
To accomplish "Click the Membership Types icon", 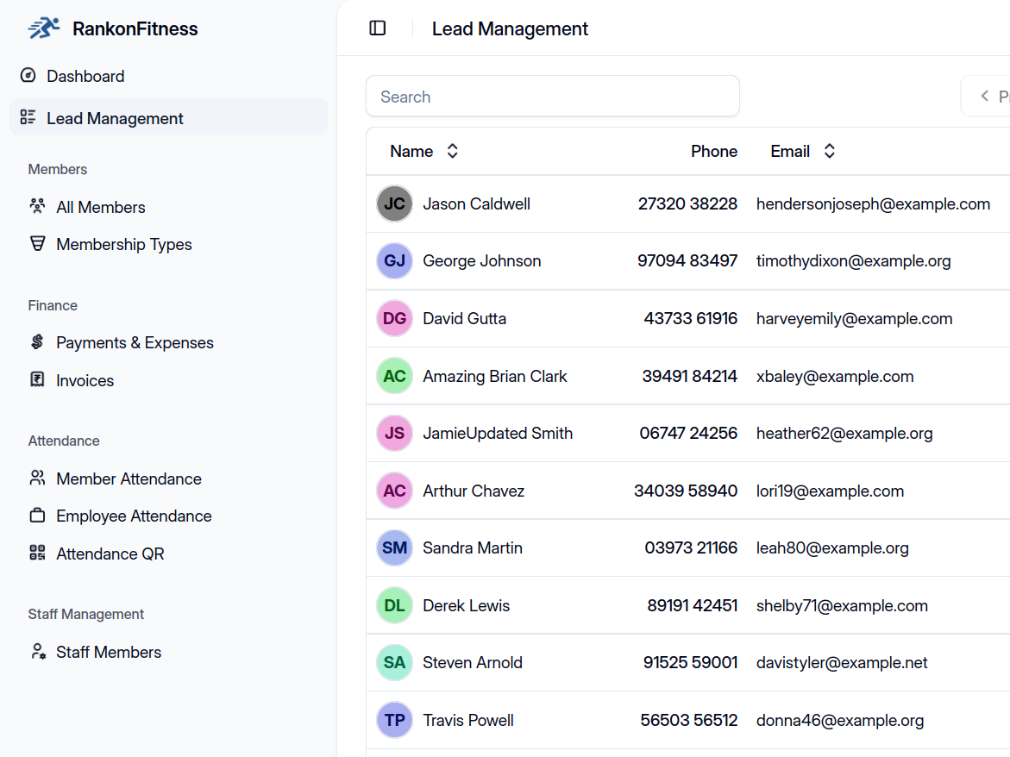I will pos(37,243).
